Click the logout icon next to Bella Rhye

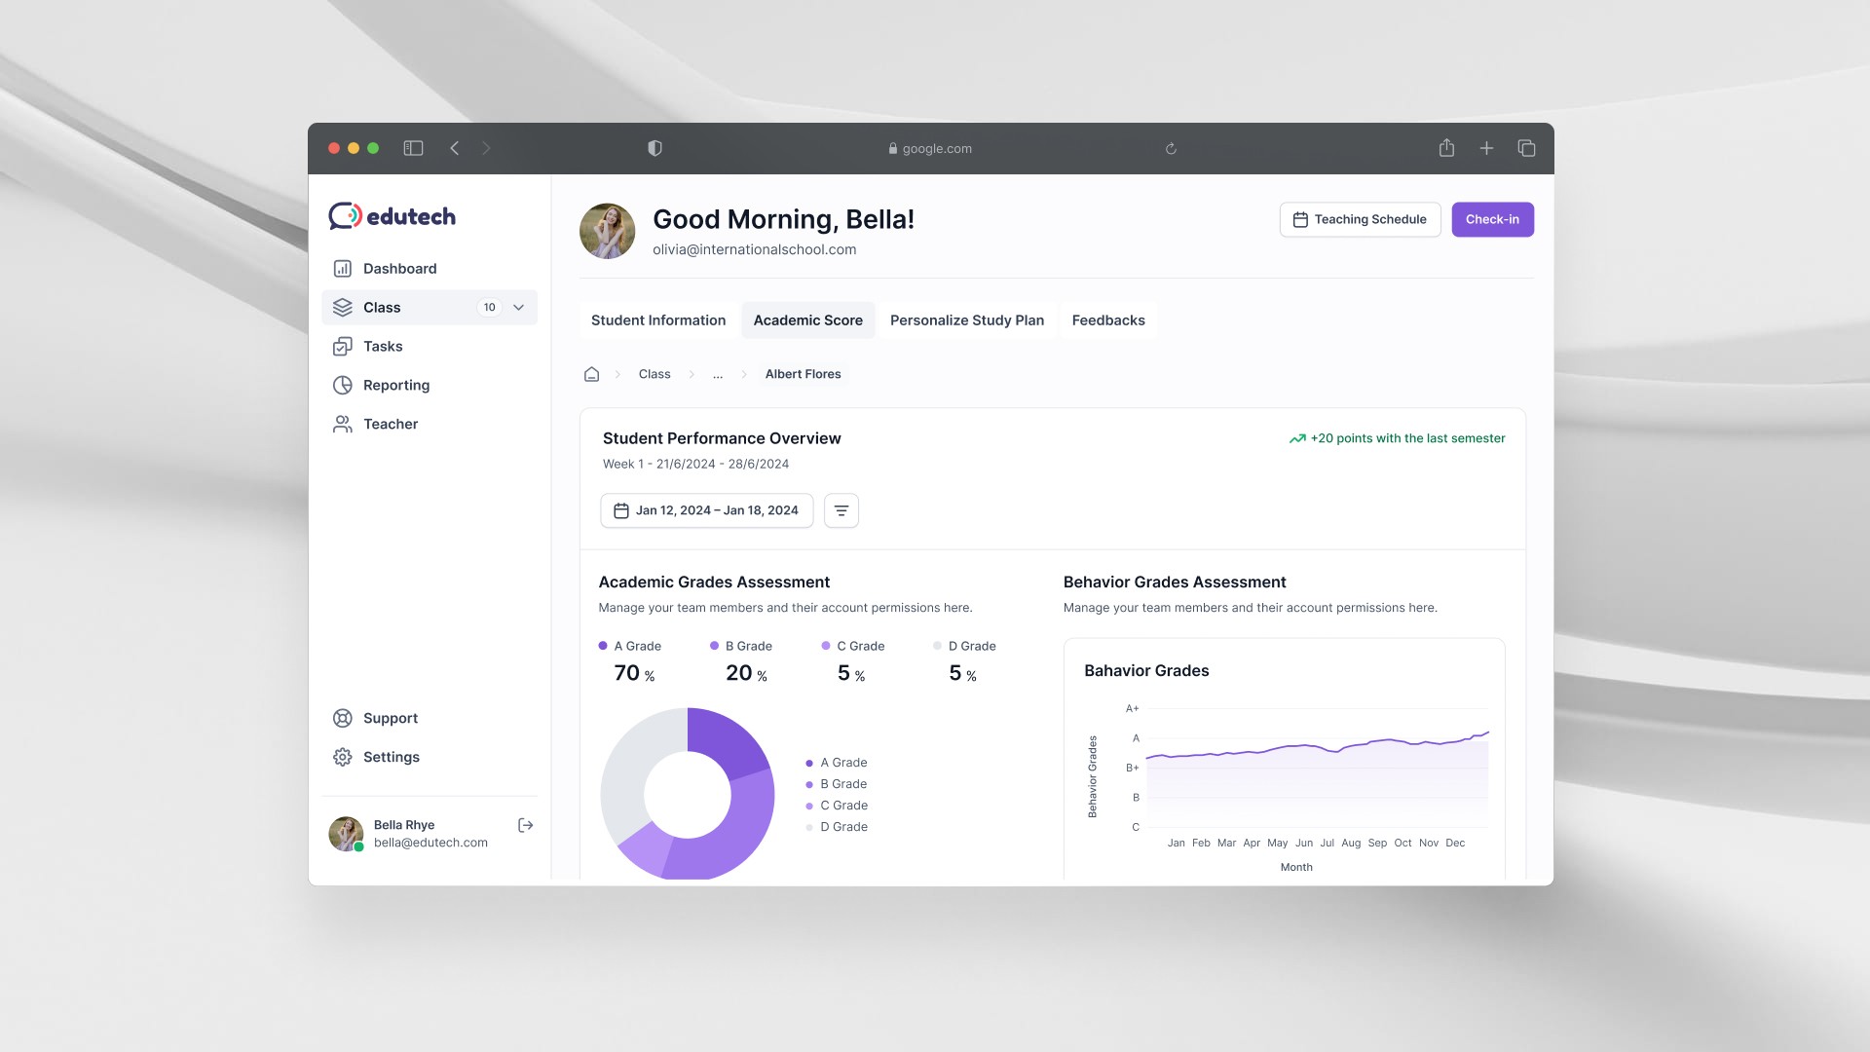(525, 825)
